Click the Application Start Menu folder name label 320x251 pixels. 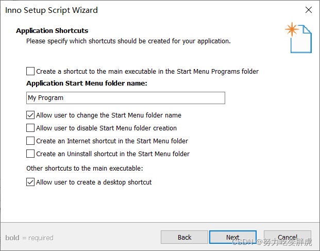(x=87, y=83)
